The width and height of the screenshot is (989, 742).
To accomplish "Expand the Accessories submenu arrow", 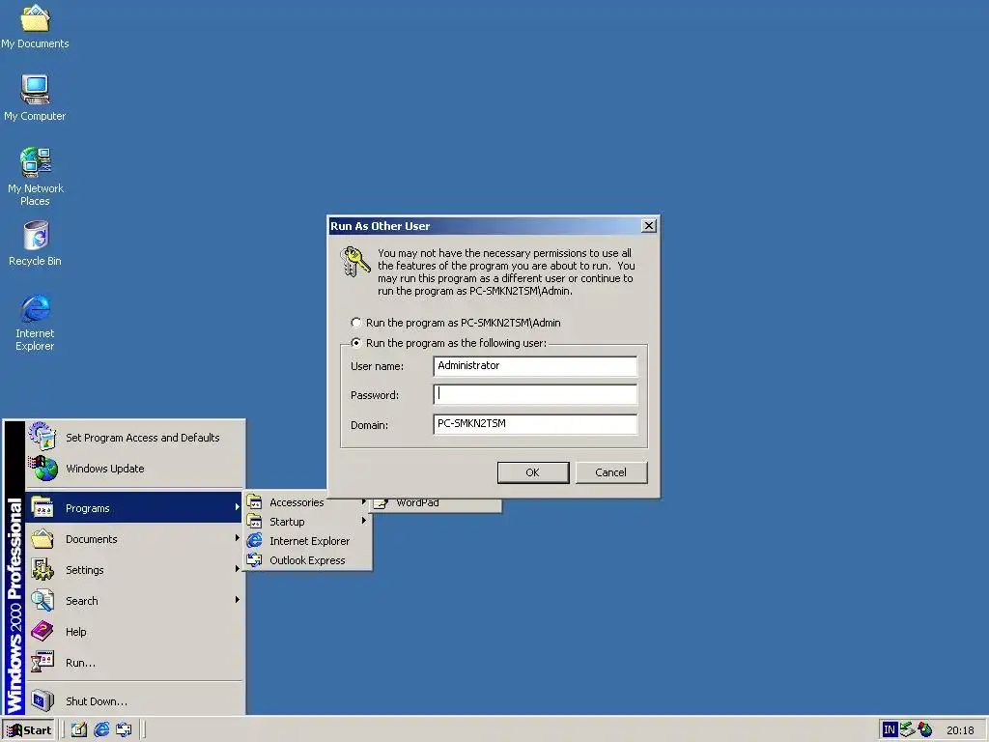I will tap(364, 502).
